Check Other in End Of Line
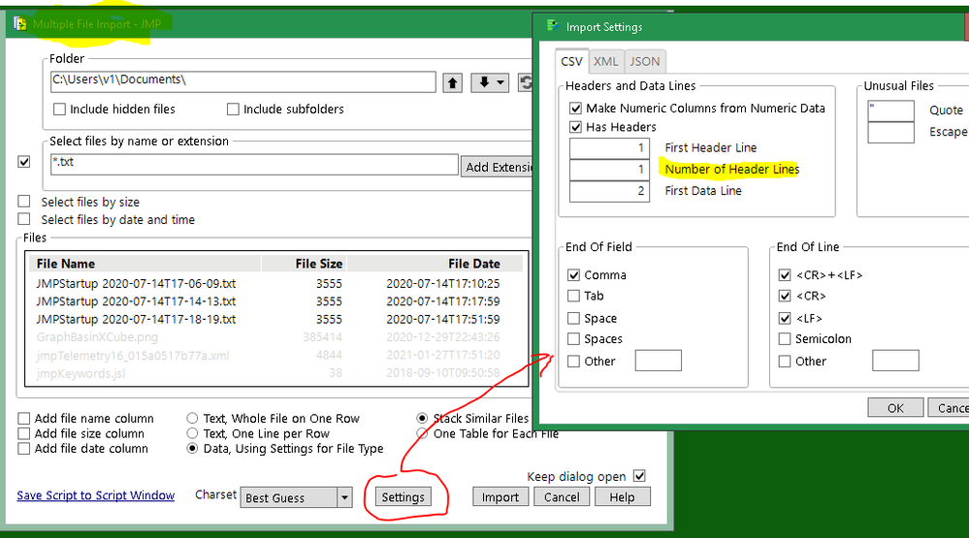969x538 pixels. [x=785, y=362]
